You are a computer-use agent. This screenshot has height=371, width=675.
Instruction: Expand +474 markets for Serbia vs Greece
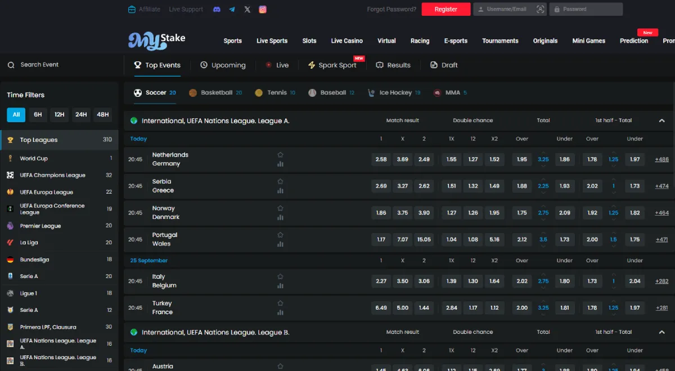pyautogui.click(x=661, y=186)
